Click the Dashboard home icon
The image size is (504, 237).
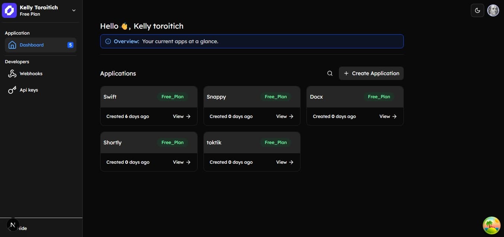coord(12,45)
